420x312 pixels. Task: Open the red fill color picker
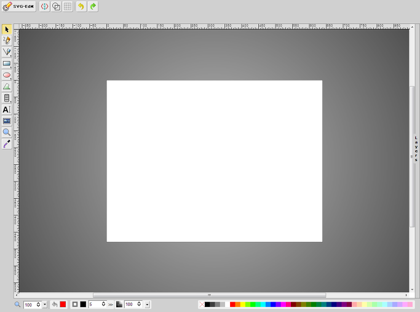point(63,305)
